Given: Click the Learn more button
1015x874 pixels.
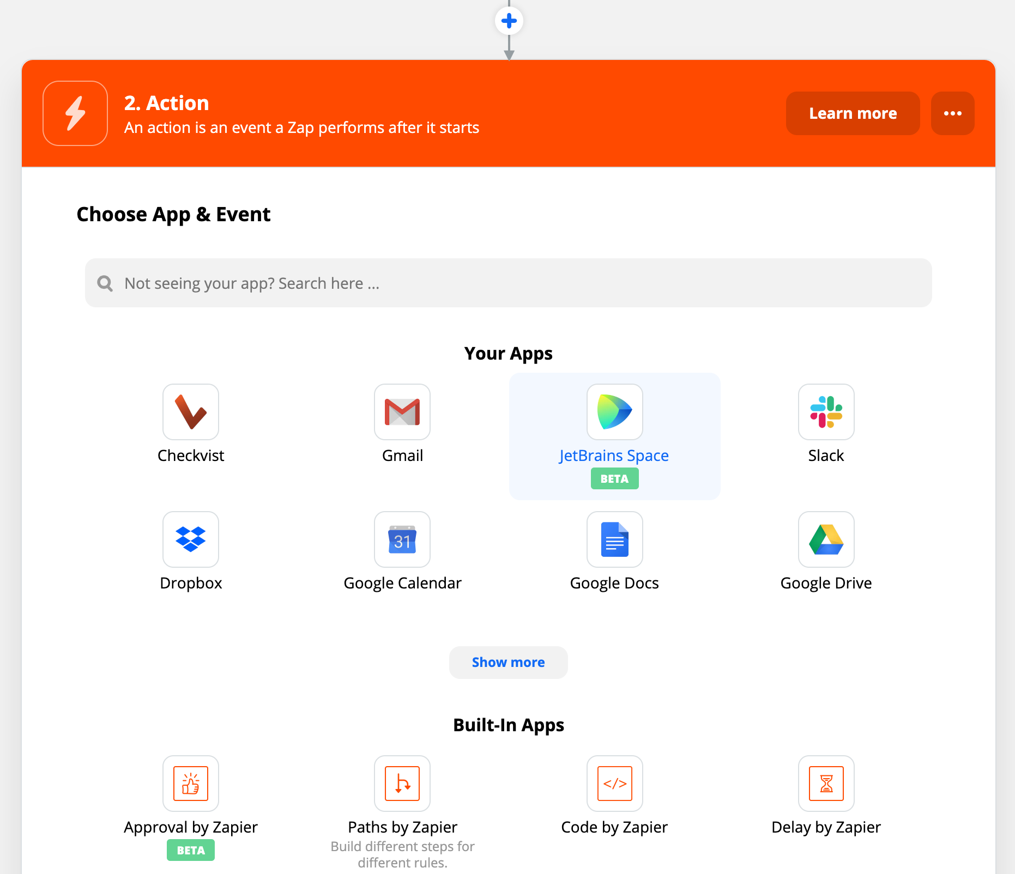Looking at the screenshot, I should coord(853,113).
